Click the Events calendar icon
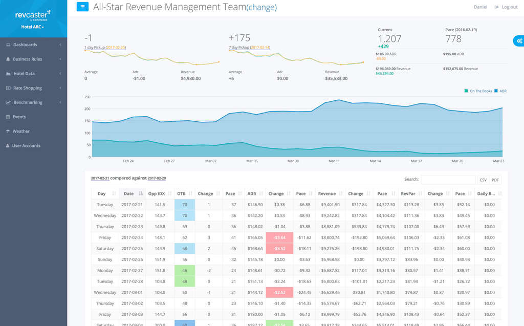 pyautogui.click(x=8, y=117)
